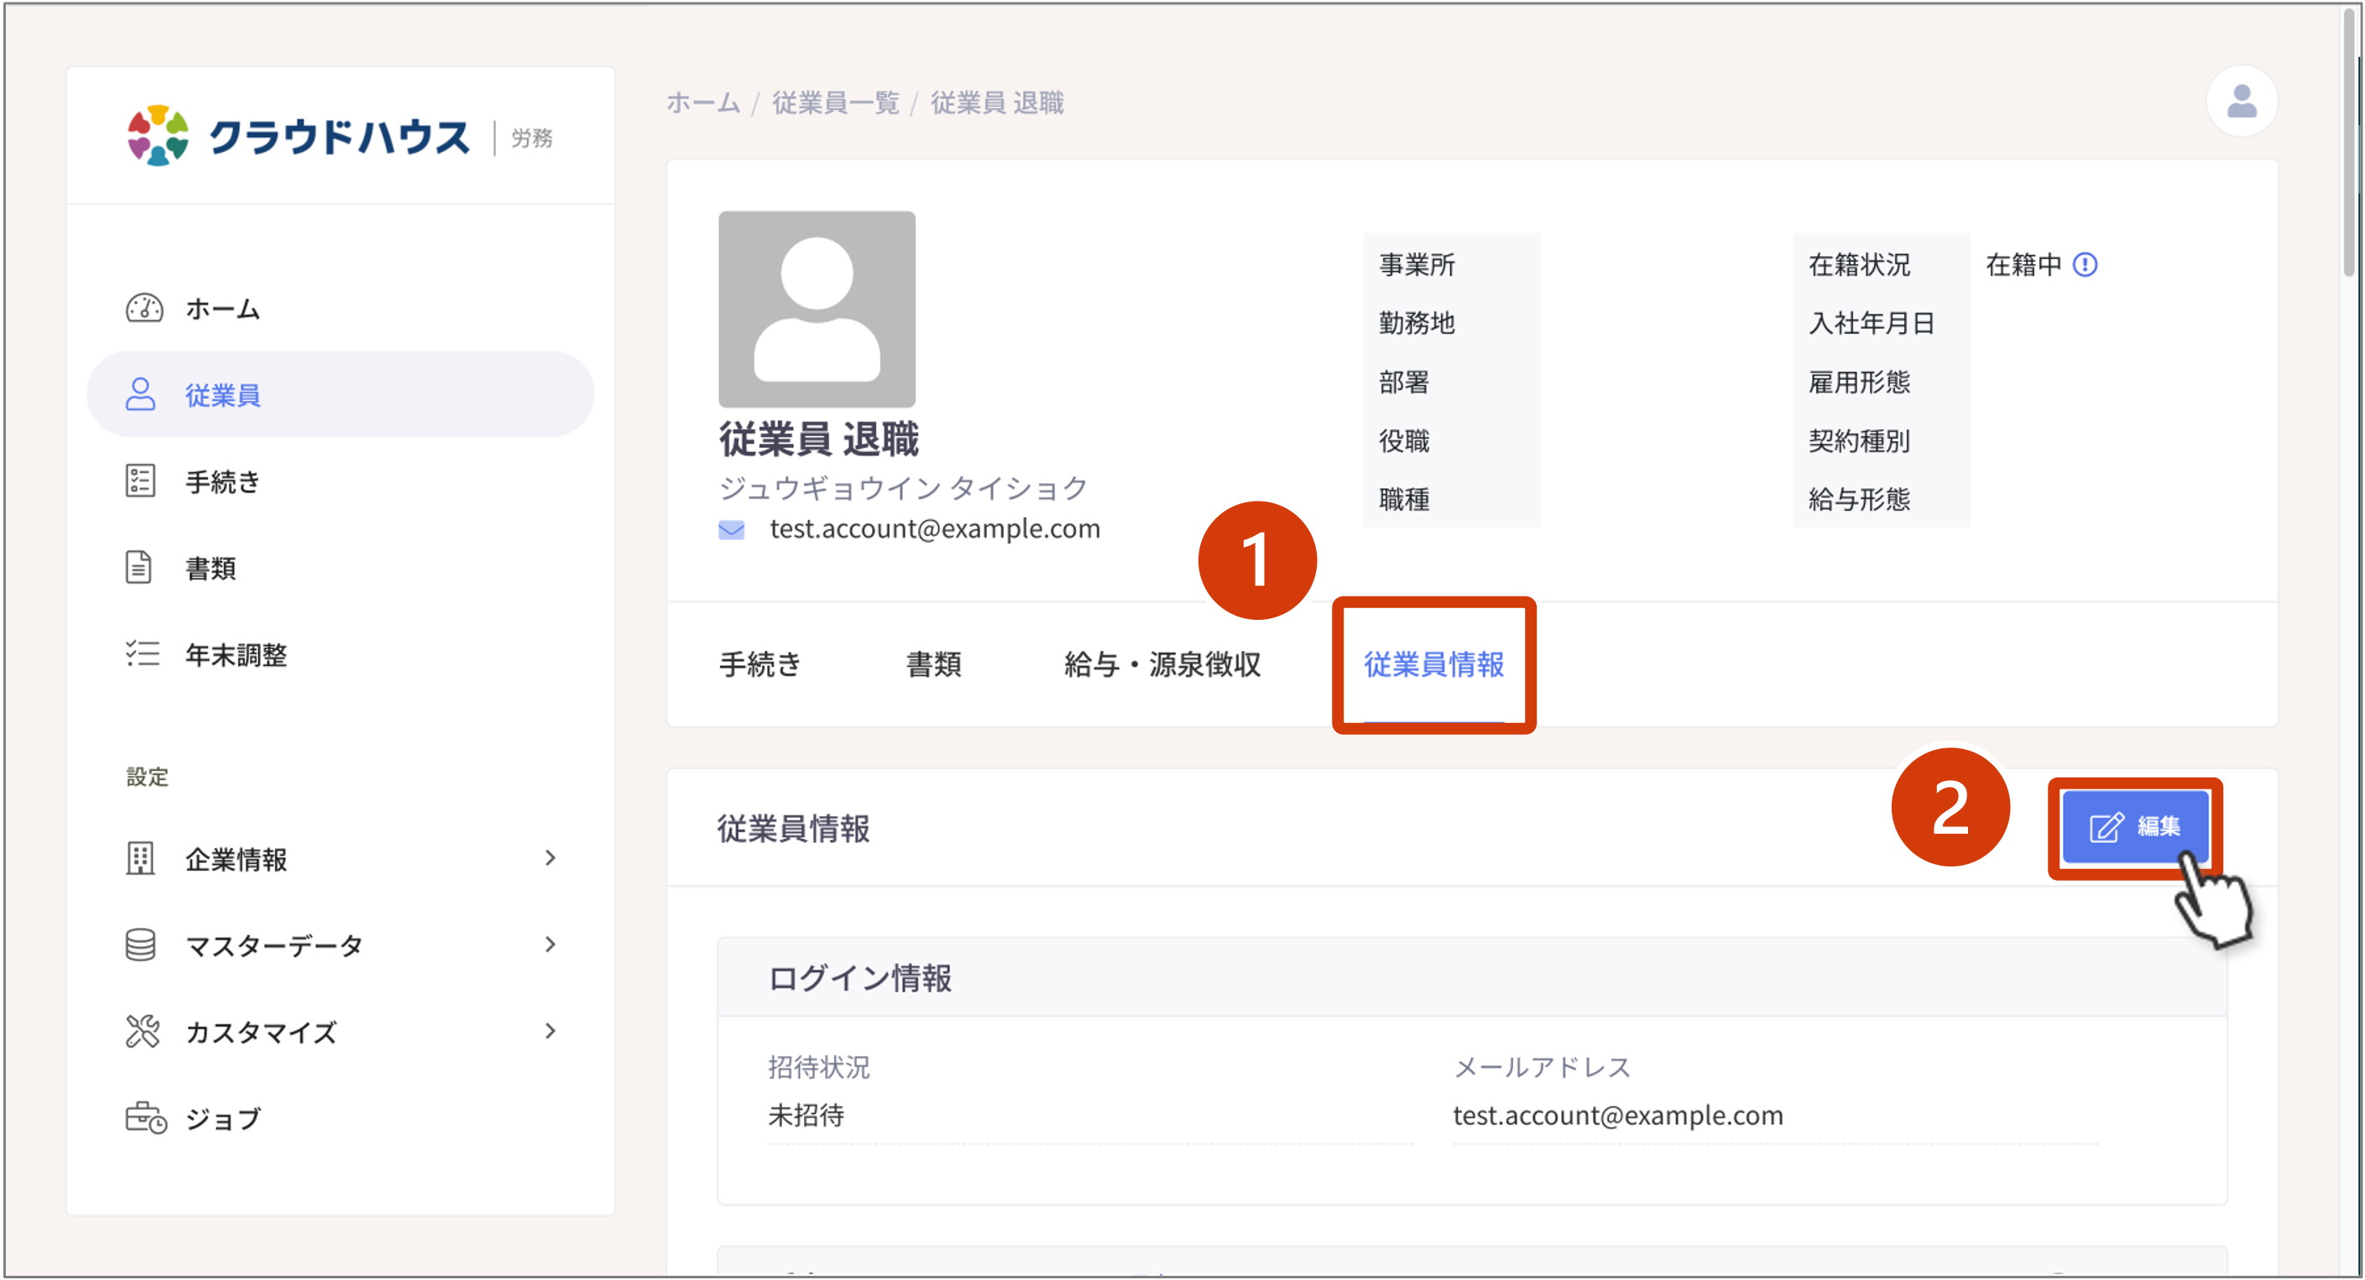Click the blue 編集 button
2365x1280 pixels.
(x=2134, y=827)
